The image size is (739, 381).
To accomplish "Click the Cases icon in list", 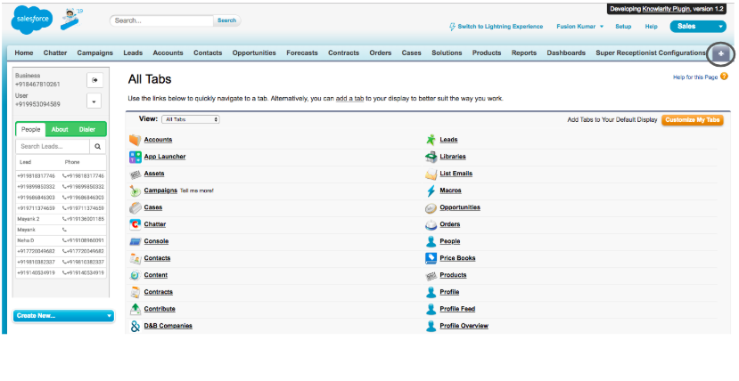I will tap(135, 207).
